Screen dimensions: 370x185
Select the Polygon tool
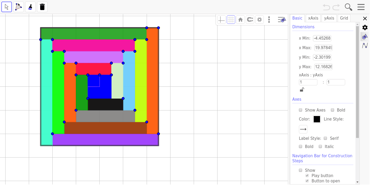click(x=18, y=7)
